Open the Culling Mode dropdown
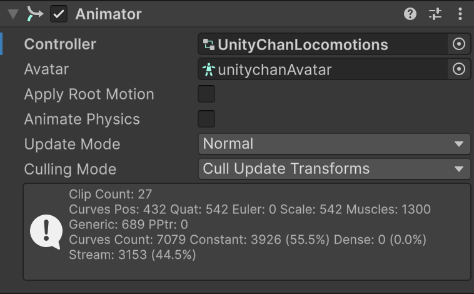 334,169
